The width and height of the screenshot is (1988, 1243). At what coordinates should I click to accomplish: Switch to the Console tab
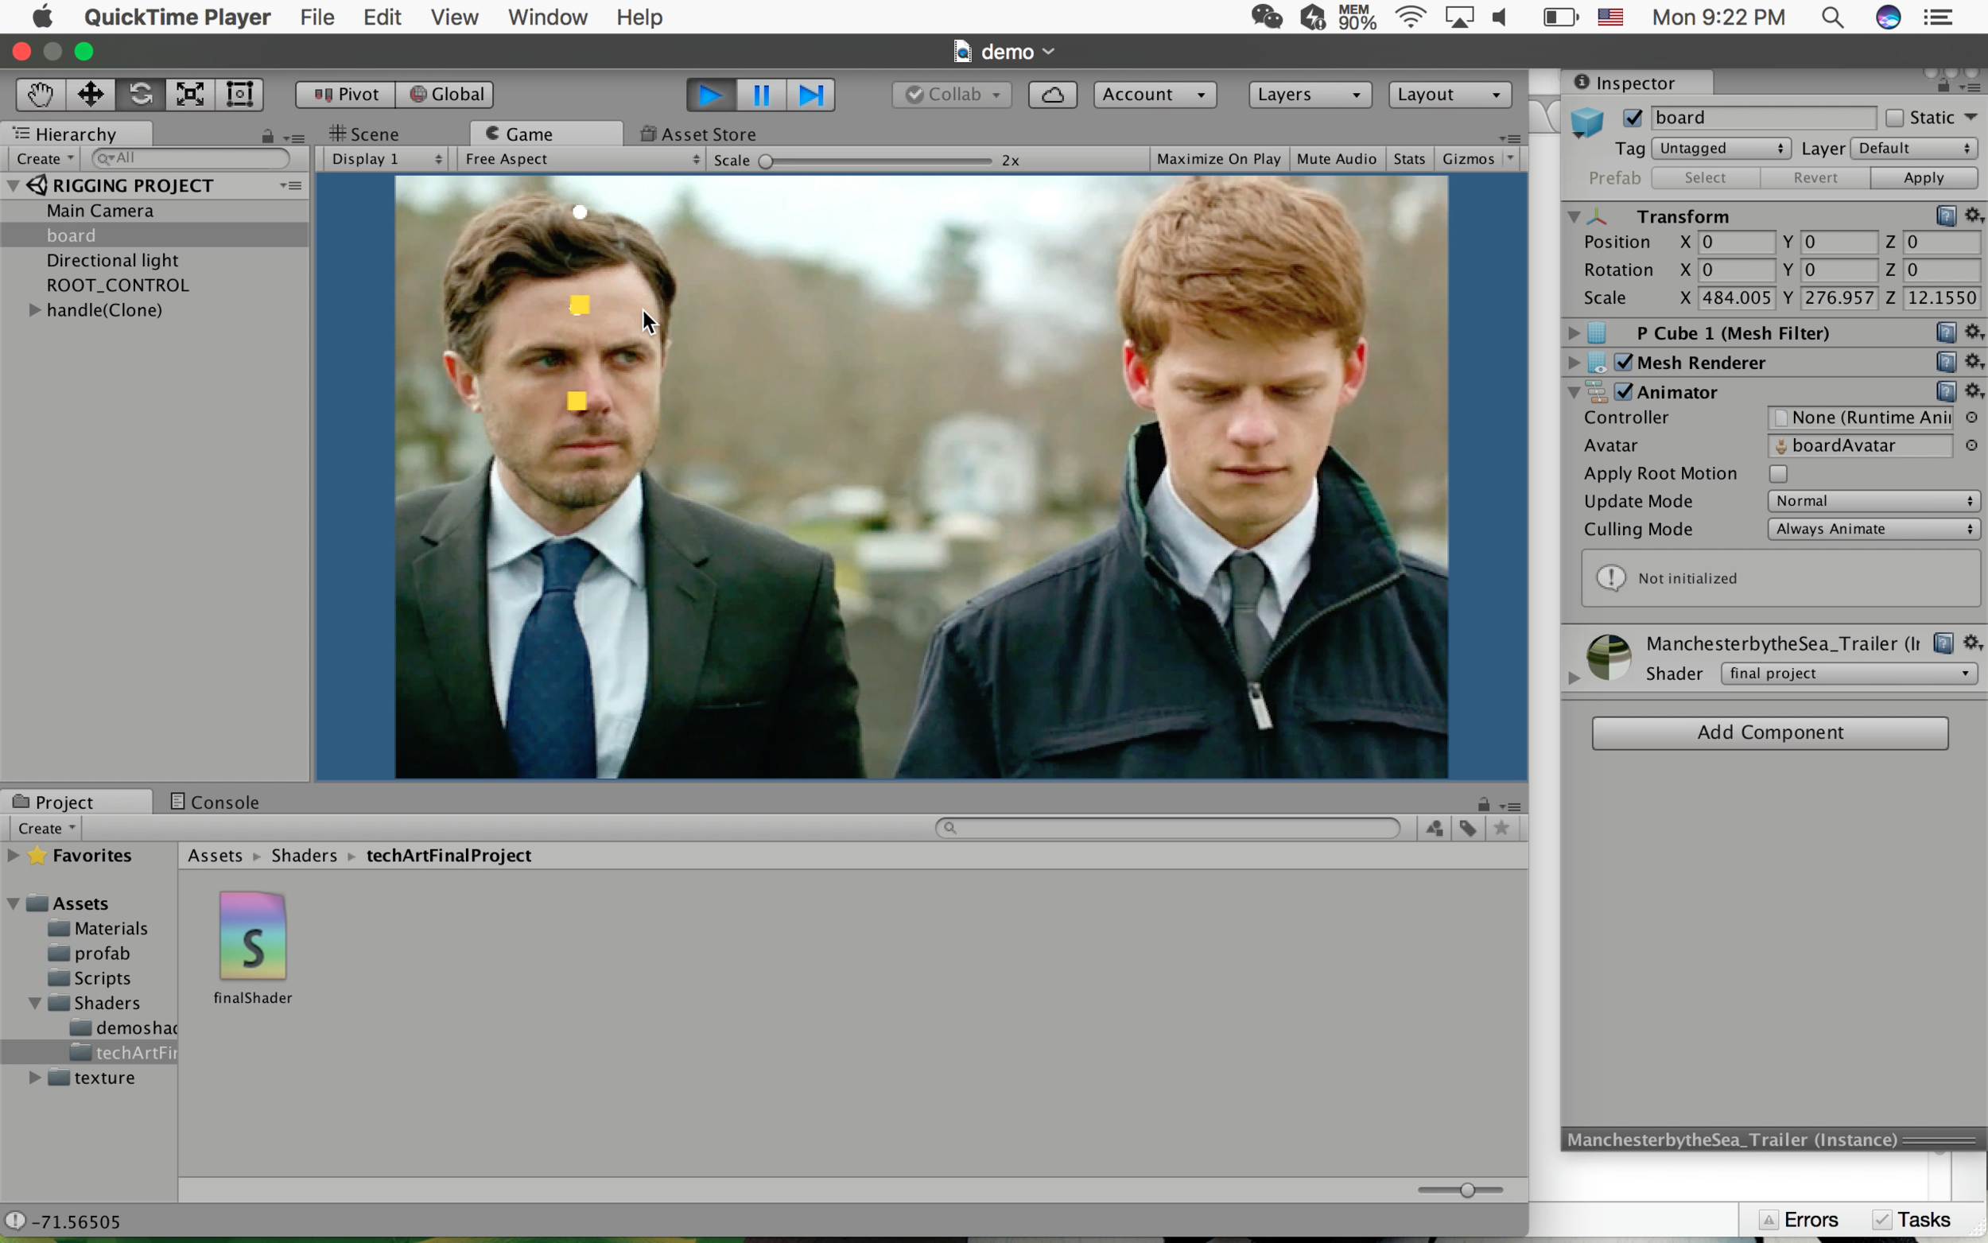215,802
